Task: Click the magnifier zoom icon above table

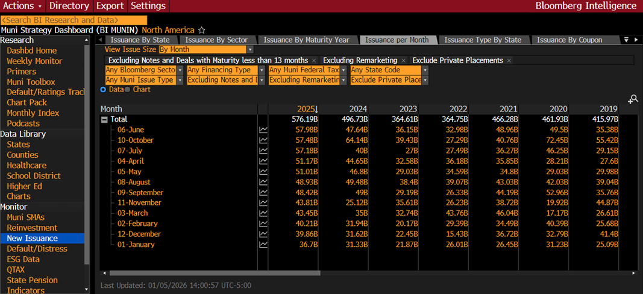Action: [632, 99]
